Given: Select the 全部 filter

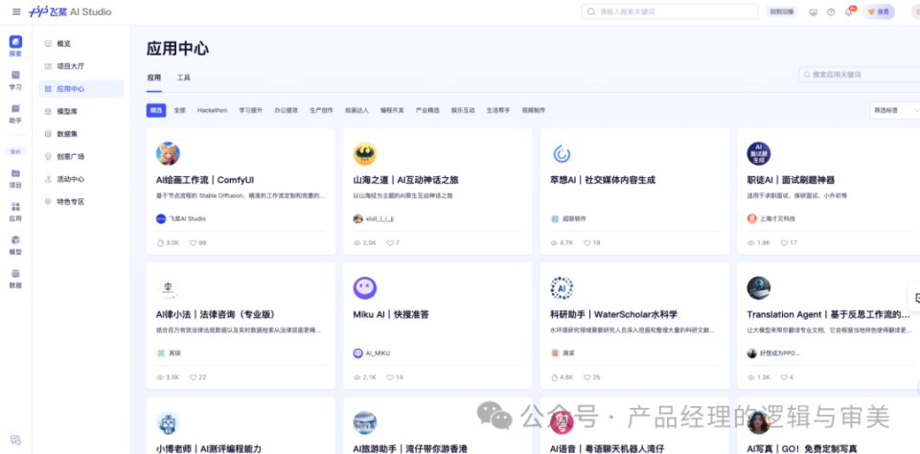Looking at the screenshot, I should [x=179, y=110].
